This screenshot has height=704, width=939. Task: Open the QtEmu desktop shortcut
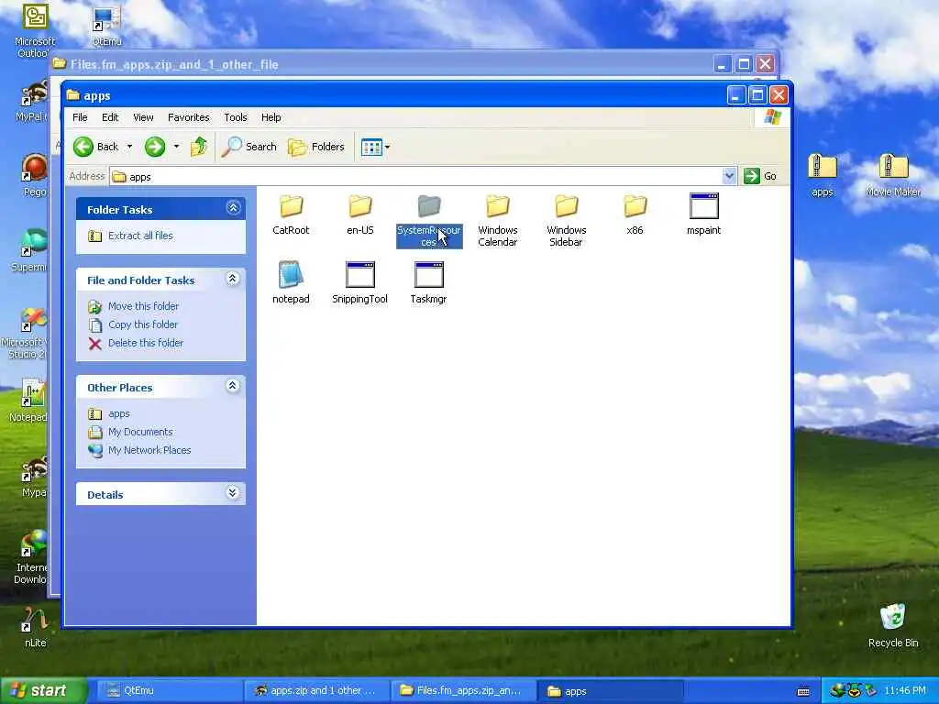pos(106,25)
